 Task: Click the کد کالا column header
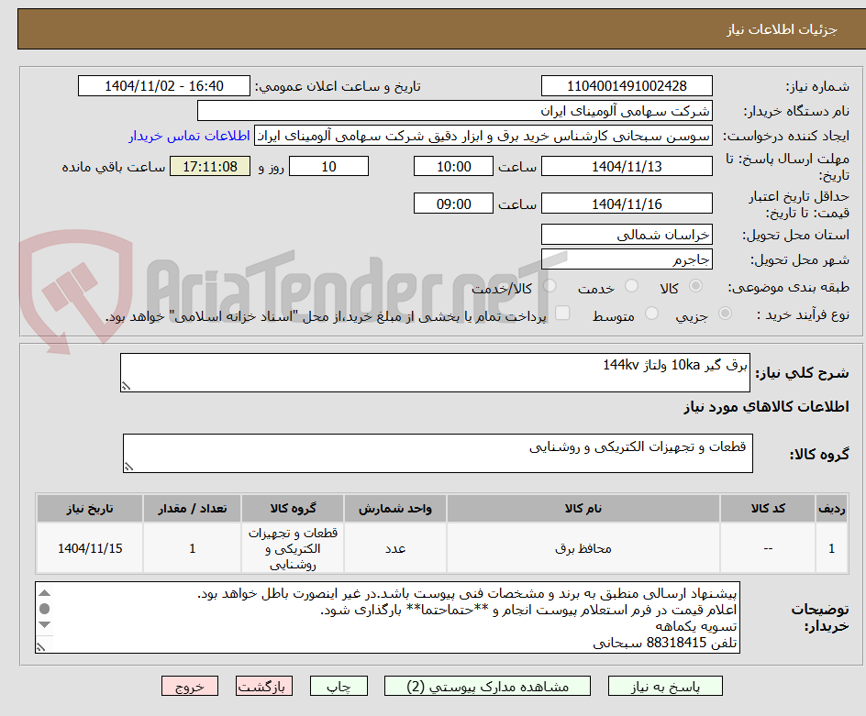coord(768,509)
